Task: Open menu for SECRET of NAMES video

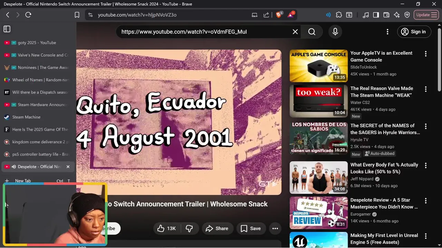Action: tap(426, 126)
